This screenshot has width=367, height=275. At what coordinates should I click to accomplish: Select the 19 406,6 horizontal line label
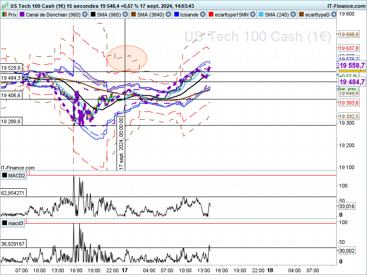click(11, 95)
